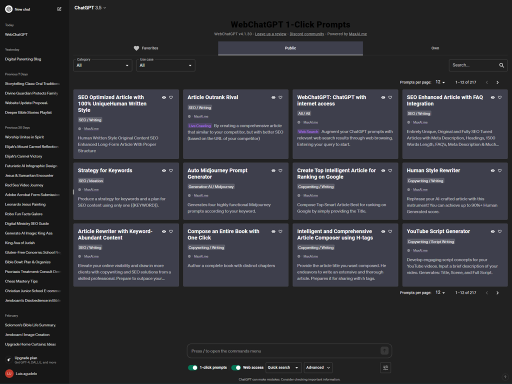Open the settings sliders icon near input

click(385, 367)
